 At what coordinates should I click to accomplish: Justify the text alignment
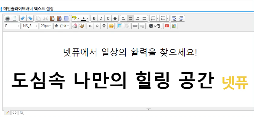coord(144,19)
